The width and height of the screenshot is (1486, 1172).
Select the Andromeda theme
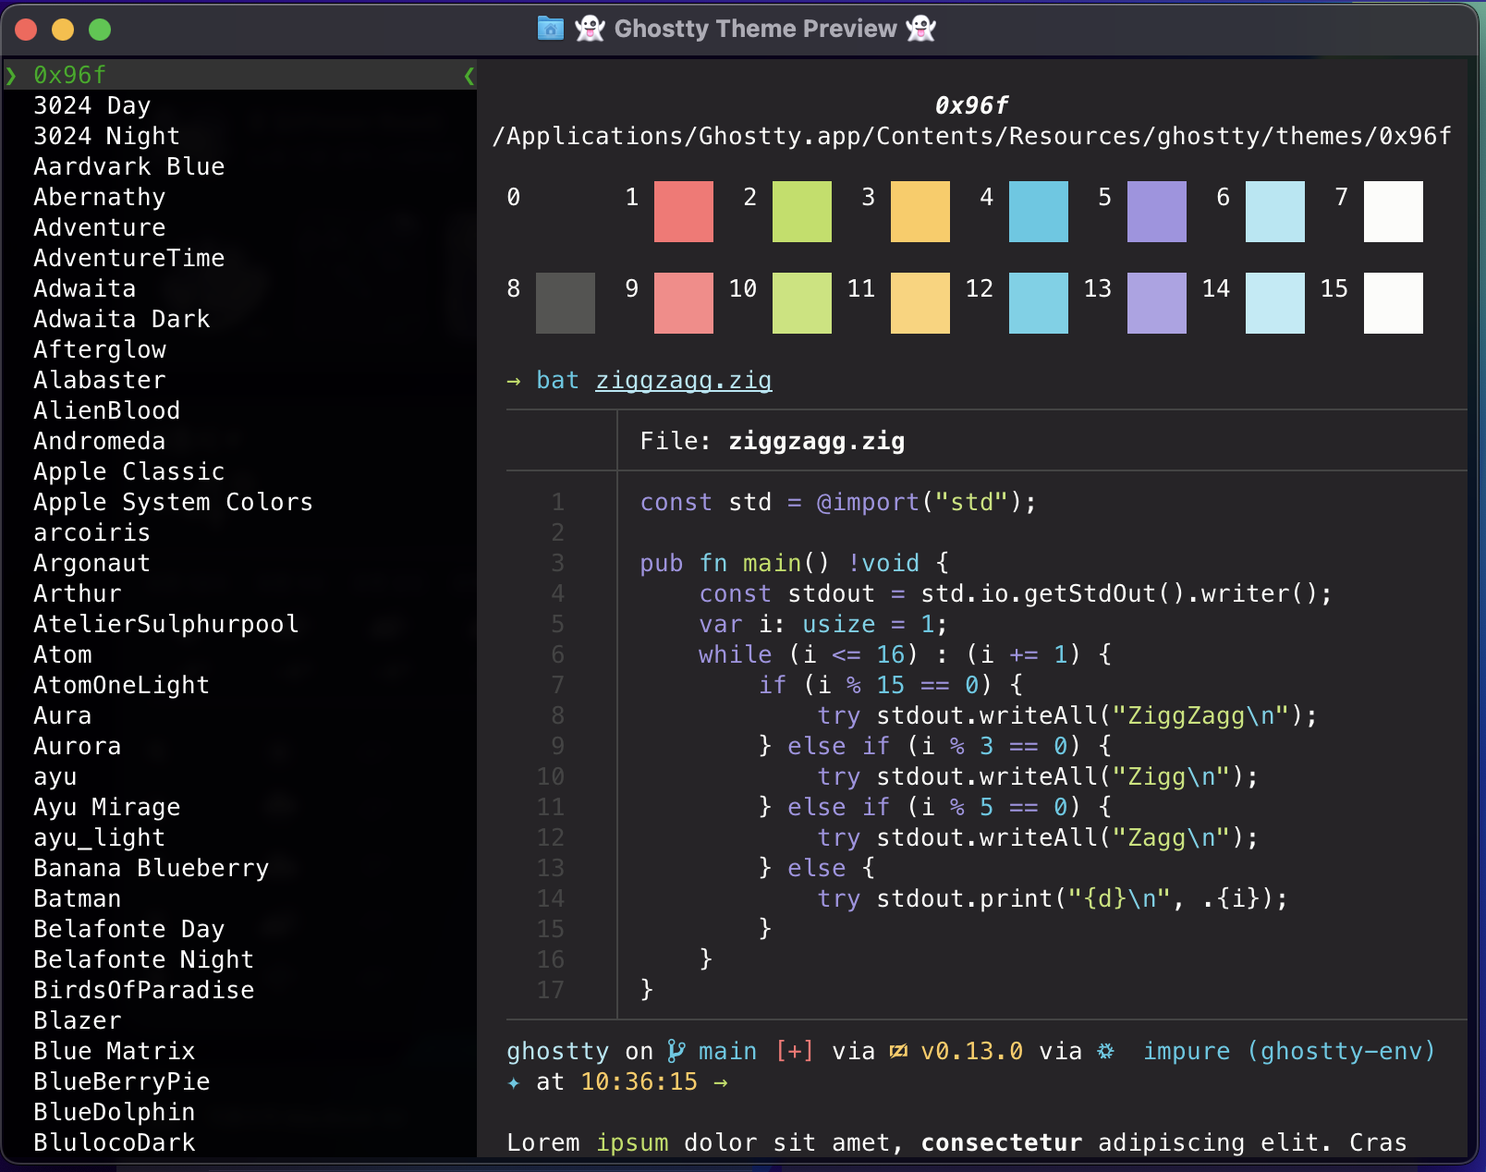click(x=99, y=441)
